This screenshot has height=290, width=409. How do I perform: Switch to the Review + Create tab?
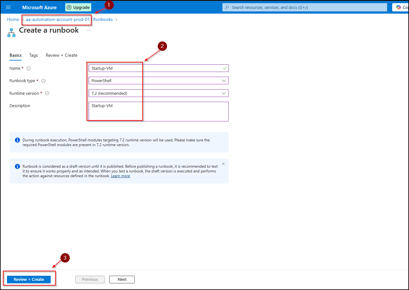(x=61, y=55)
